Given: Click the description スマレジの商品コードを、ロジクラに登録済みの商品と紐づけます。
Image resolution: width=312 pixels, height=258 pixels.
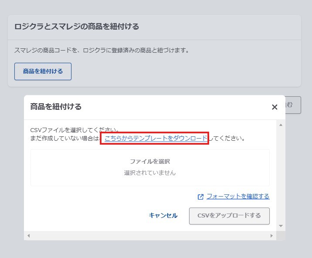Looking at the screenshot, I should pos(102,50).
